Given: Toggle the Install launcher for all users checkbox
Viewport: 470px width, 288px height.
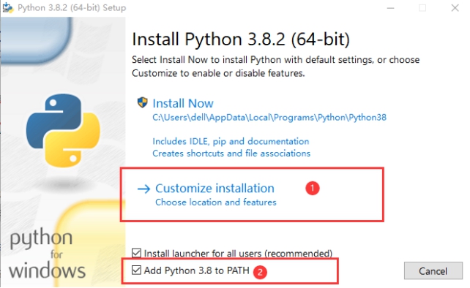Looking at the screenshot, I should tap(136, 253).
